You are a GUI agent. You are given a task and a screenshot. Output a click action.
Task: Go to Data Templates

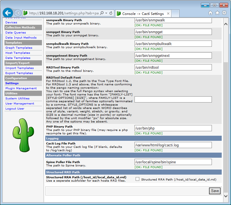18,58
